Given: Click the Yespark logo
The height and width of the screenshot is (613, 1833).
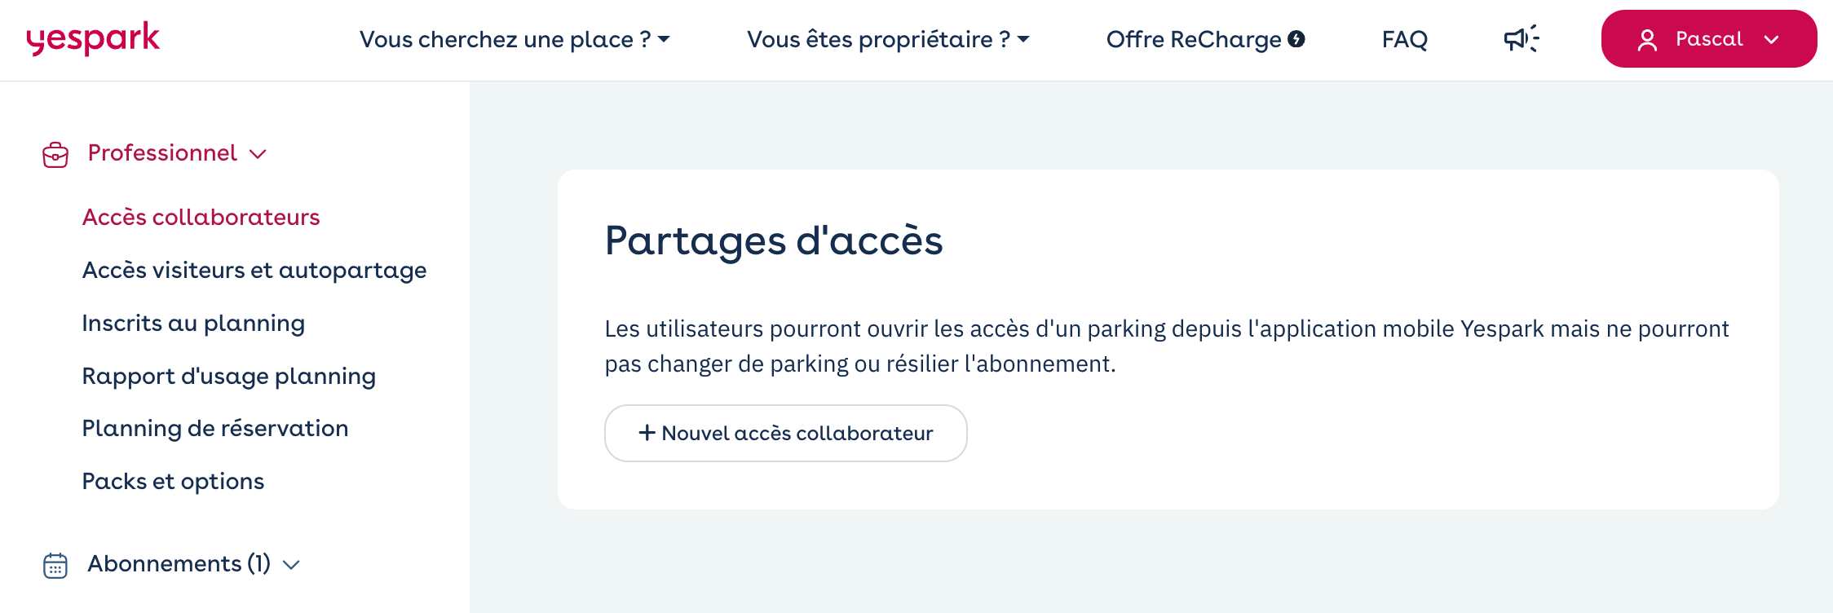Looking at the screenshot, I should (x=93, y=38).
